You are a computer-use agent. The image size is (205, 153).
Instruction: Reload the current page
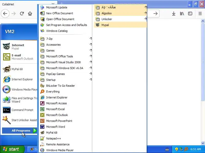pyautogui.click(x=22, y=14)
